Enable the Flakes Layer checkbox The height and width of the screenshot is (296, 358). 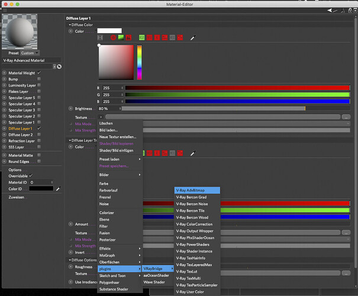point(39,91)
